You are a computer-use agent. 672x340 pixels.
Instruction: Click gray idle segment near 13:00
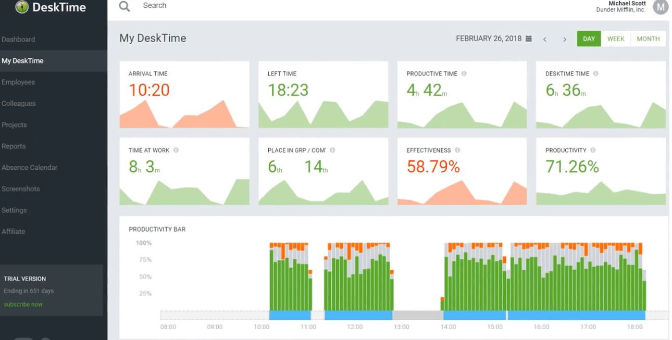418,315
